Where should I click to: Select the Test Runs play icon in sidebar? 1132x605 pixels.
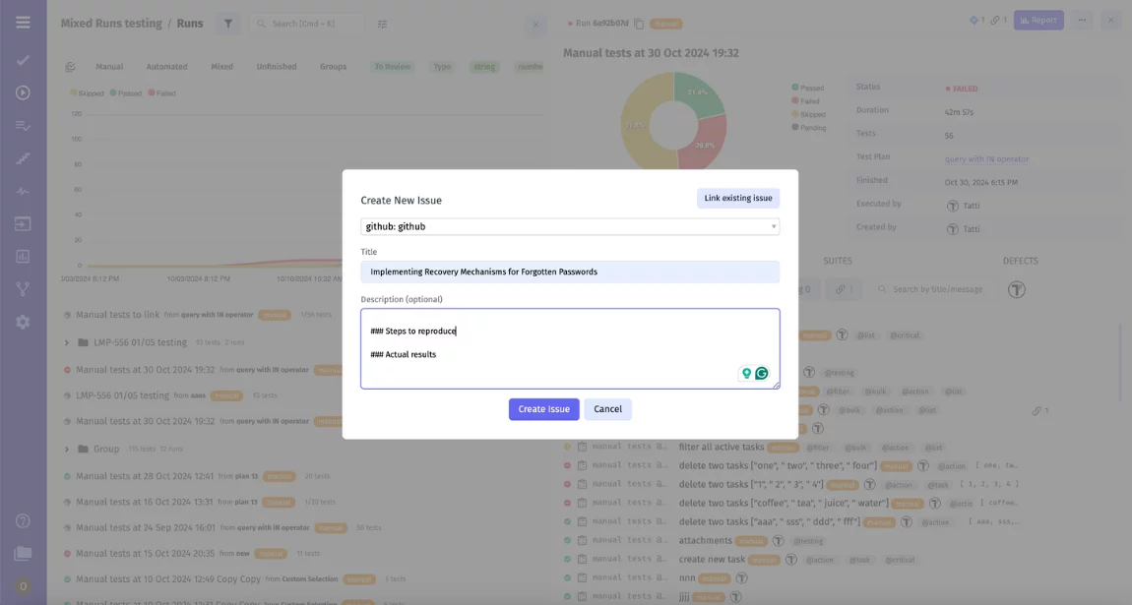point(23,94)
